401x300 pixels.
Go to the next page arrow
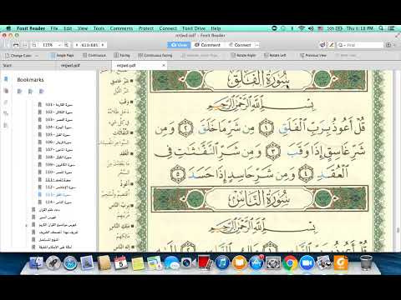[x=103, y=45]
